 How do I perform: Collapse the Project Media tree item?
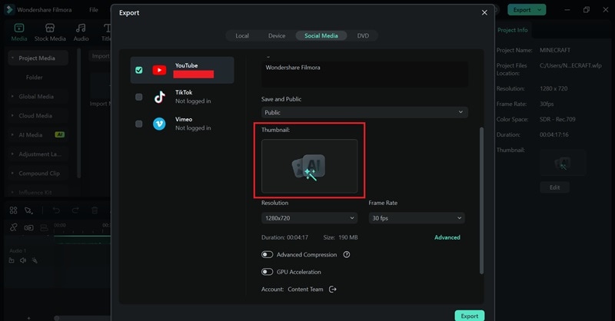tap(13, 58)
